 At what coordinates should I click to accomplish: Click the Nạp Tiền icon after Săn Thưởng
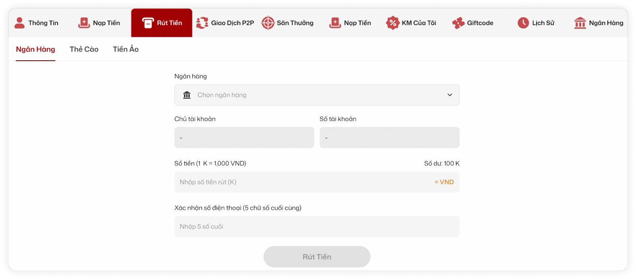[x=335, y=23]
